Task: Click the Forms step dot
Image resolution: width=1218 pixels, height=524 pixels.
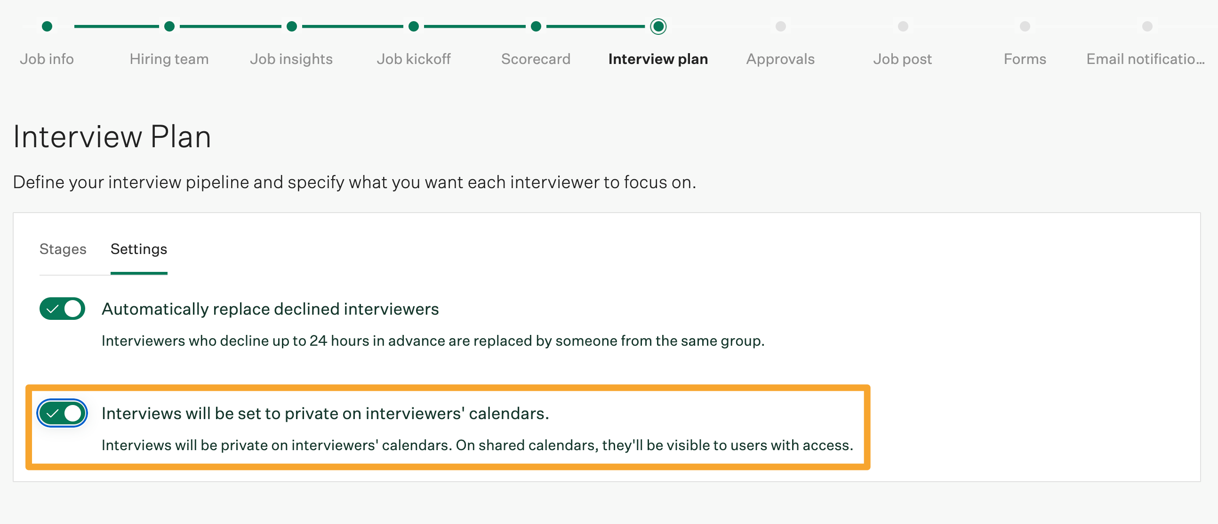Action: point(1025,26)
